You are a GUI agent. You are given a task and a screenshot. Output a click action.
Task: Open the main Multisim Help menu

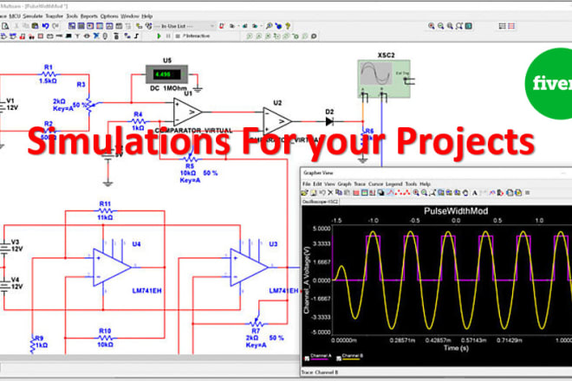(146, 16)
